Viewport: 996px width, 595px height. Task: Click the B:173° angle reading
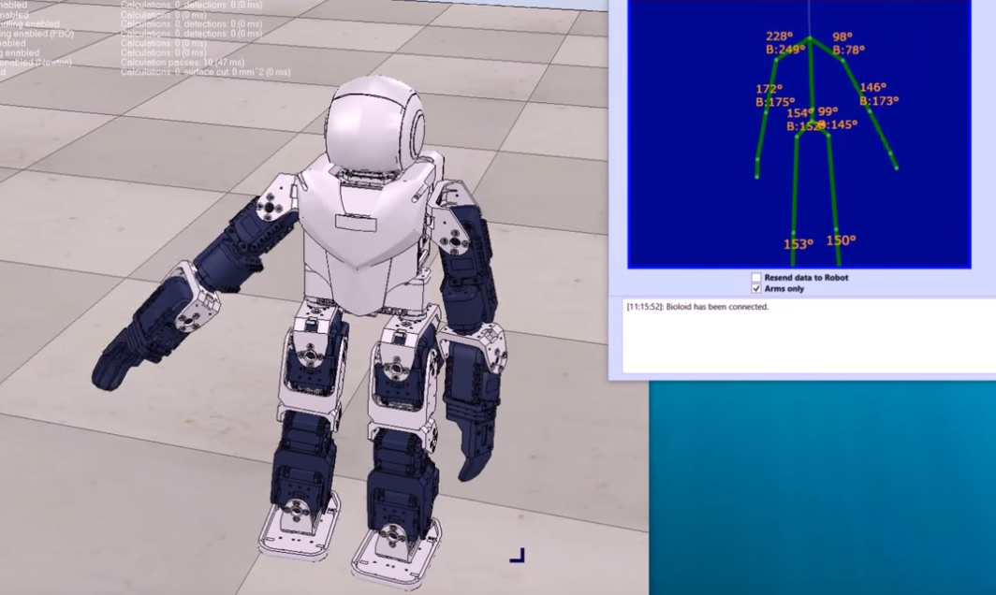point(878,101)
